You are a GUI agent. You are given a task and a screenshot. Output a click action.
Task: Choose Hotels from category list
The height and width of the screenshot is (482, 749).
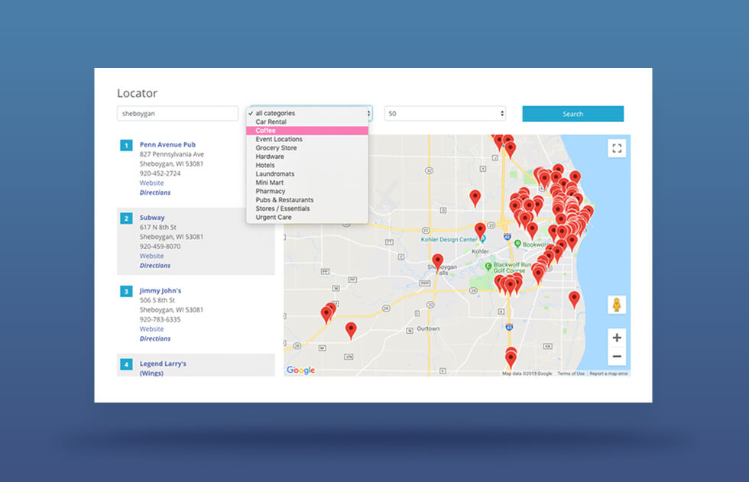tap(307, 165)
